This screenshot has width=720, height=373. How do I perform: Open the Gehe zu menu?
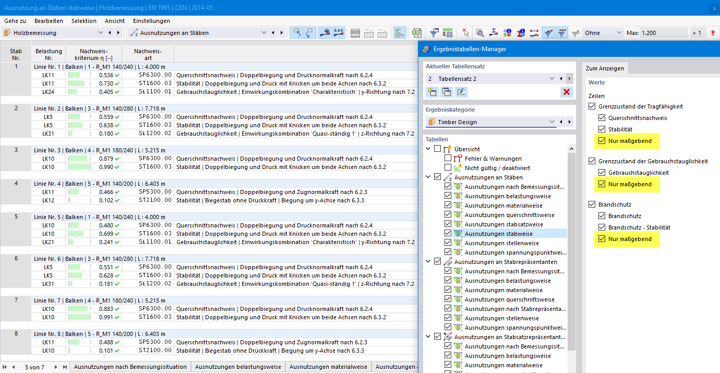(15, 21)
